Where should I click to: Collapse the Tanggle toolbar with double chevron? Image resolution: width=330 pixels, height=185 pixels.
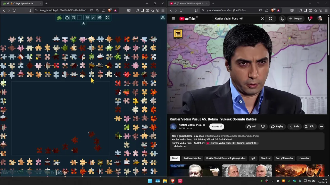[x=84, y=23]
